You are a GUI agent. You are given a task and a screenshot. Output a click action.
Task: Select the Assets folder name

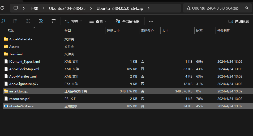coord(14,46)
